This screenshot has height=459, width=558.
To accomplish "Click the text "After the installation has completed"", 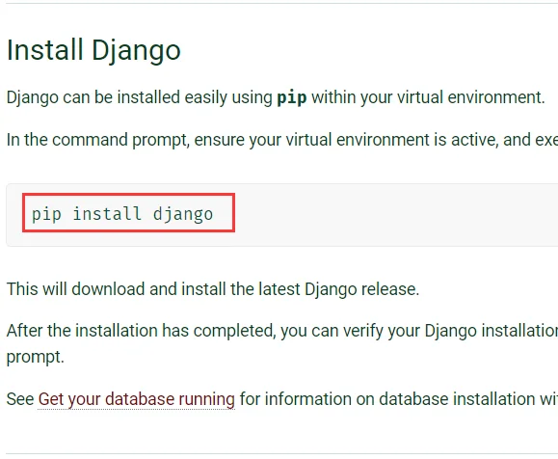I will coord(142,331).
